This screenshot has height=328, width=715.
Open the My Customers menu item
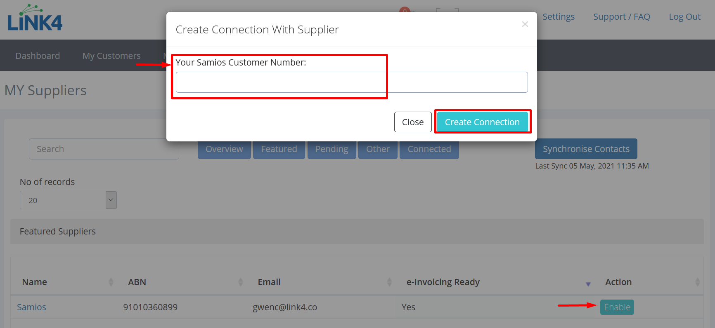tap(111, 56)
